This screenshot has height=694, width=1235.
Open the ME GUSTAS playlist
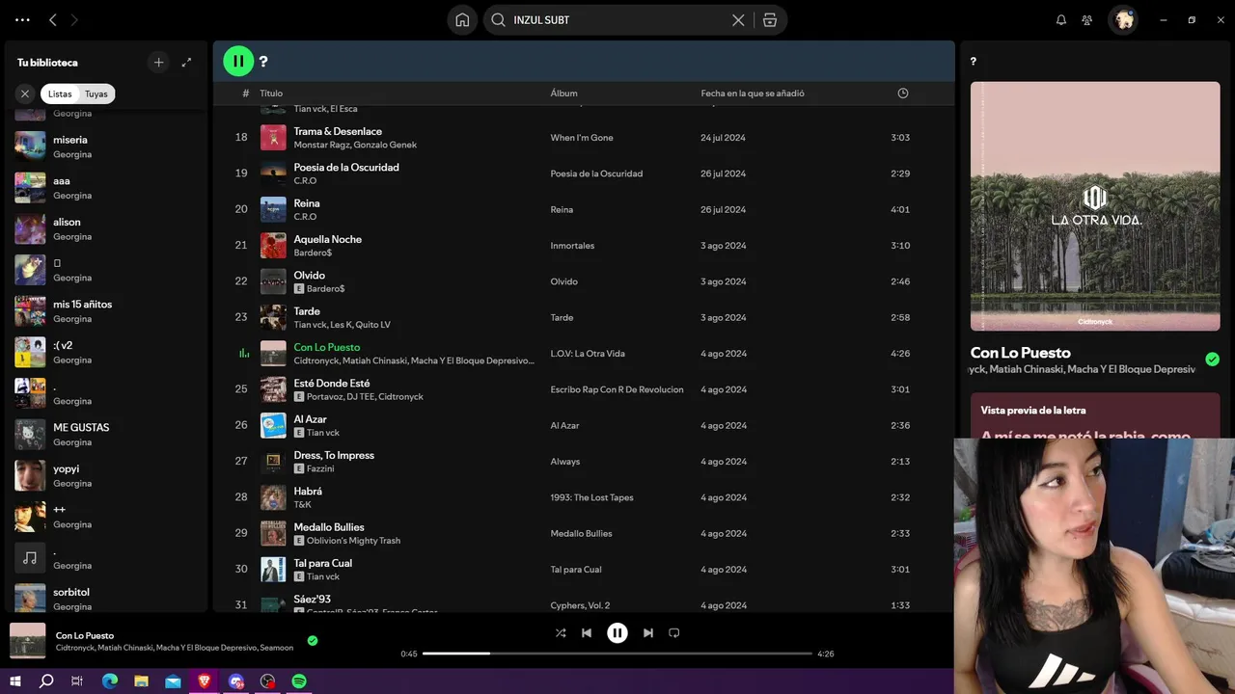click(x=106, y=435)
